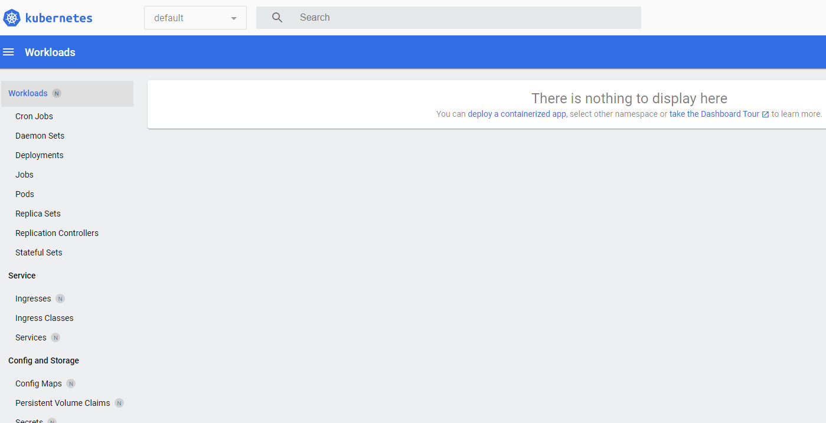The width and height of the screenshot is (826, 423).
Task: Click the namespaced badge beside Workloads
Action: point(57,93)
